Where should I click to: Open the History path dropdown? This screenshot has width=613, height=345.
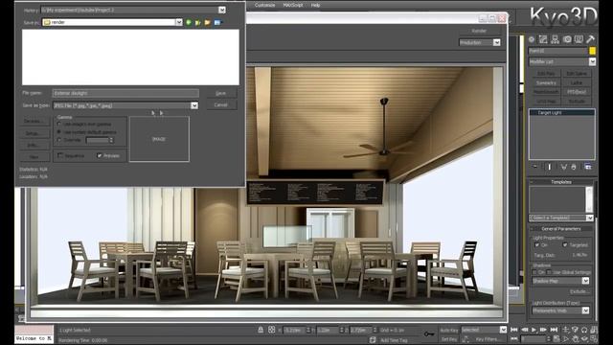pyautogui.click(x=221, y=10)
